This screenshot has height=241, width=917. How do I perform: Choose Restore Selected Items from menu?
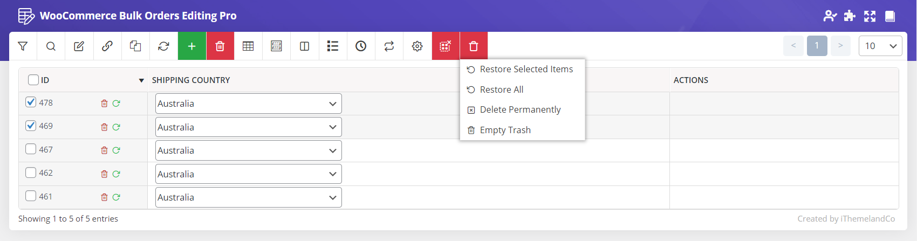click(x=526, y=69)
